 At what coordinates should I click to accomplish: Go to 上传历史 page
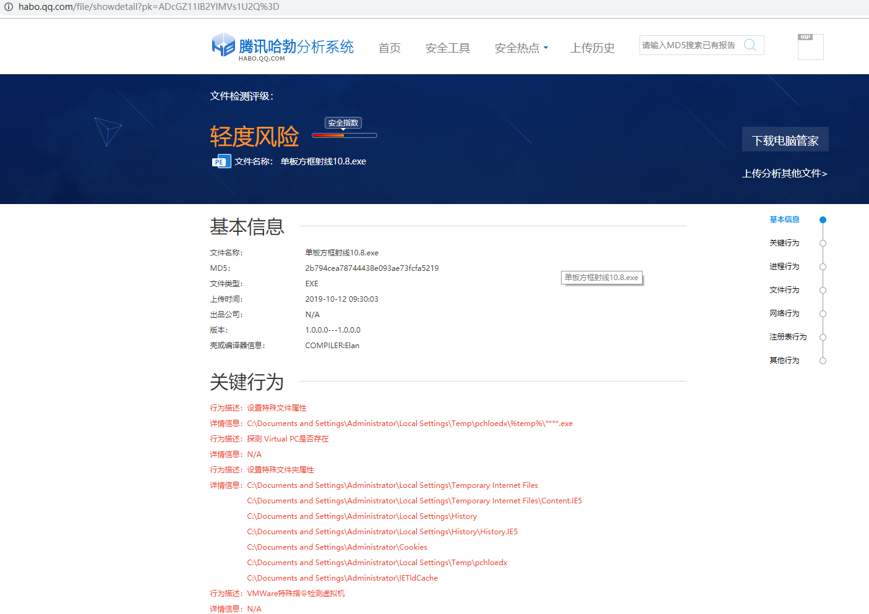coord(593,48)
